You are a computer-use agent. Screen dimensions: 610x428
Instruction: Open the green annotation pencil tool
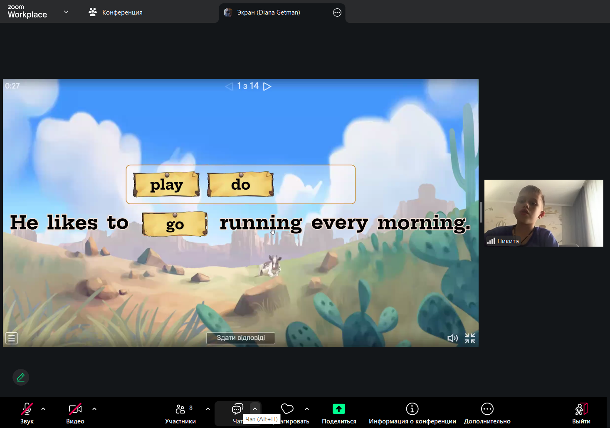click(x=21, y=377)
